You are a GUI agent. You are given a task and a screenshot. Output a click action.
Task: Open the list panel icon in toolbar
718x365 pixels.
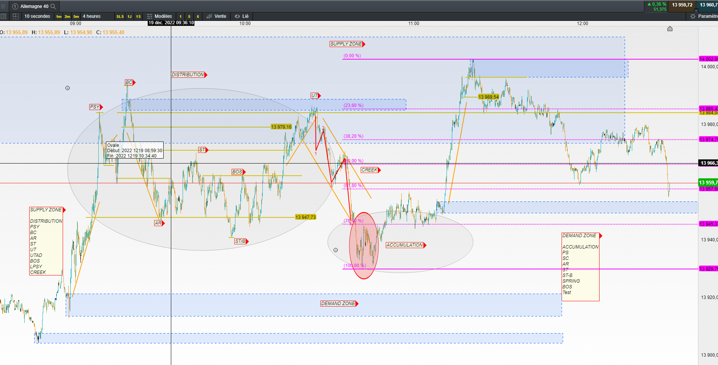click(3, 16)
